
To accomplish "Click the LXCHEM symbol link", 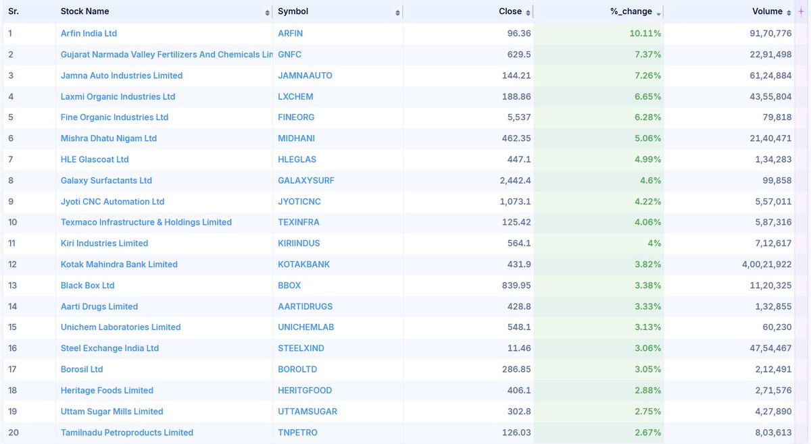I will pos(295,96).
